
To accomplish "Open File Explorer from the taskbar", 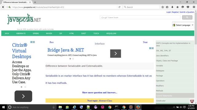I will click(x=60, y=107).
